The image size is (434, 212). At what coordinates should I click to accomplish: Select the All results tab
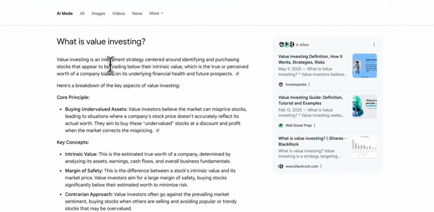[x=82, y=13]
